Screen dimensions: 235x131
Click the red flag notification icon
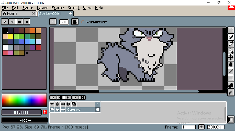coord(231,8)
